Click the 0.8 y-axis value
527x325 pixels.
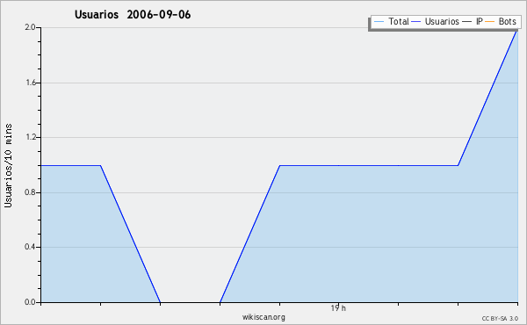pyautogui.click(x=30, y=192)
